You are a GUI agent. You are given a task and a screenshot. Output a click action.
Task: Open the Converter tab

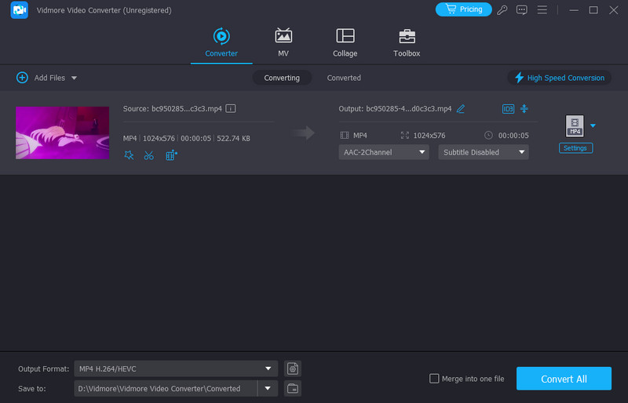[221, 42]
